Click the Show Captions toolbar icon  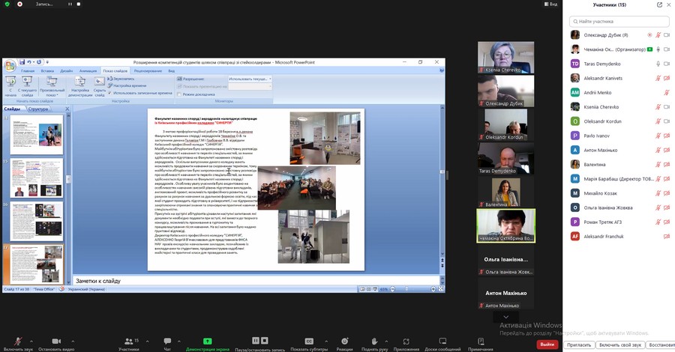coord(308,342)
